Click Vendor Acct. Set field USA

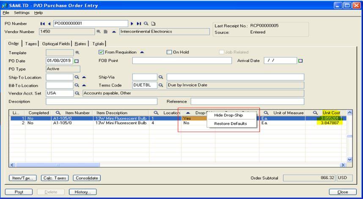[60, 93]
